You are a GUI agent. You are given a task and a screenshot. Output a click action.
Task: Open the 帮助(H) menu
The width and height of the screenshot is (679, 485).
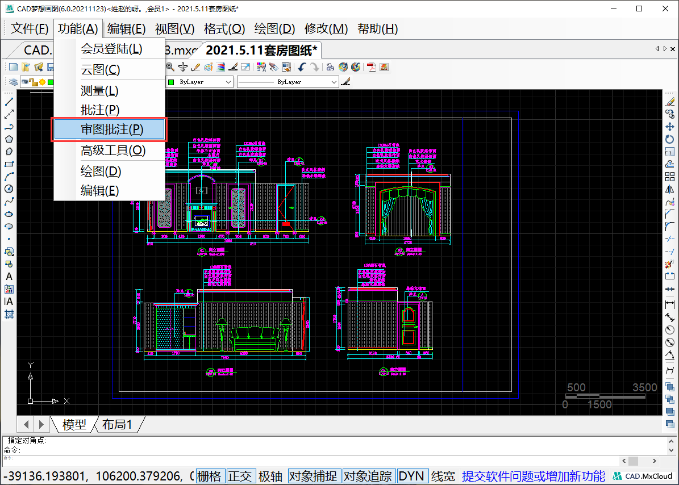point(378,28)
